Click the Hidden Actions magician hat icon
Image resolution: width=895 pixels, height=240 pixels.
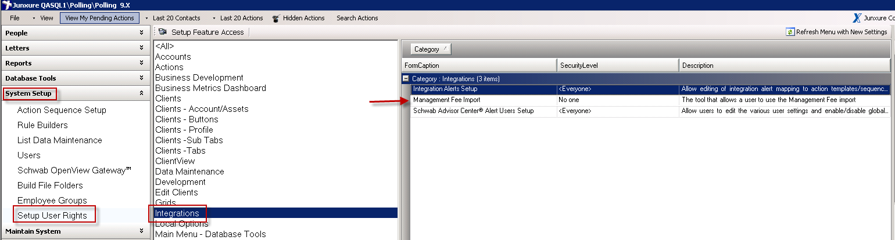pos(275,18)
